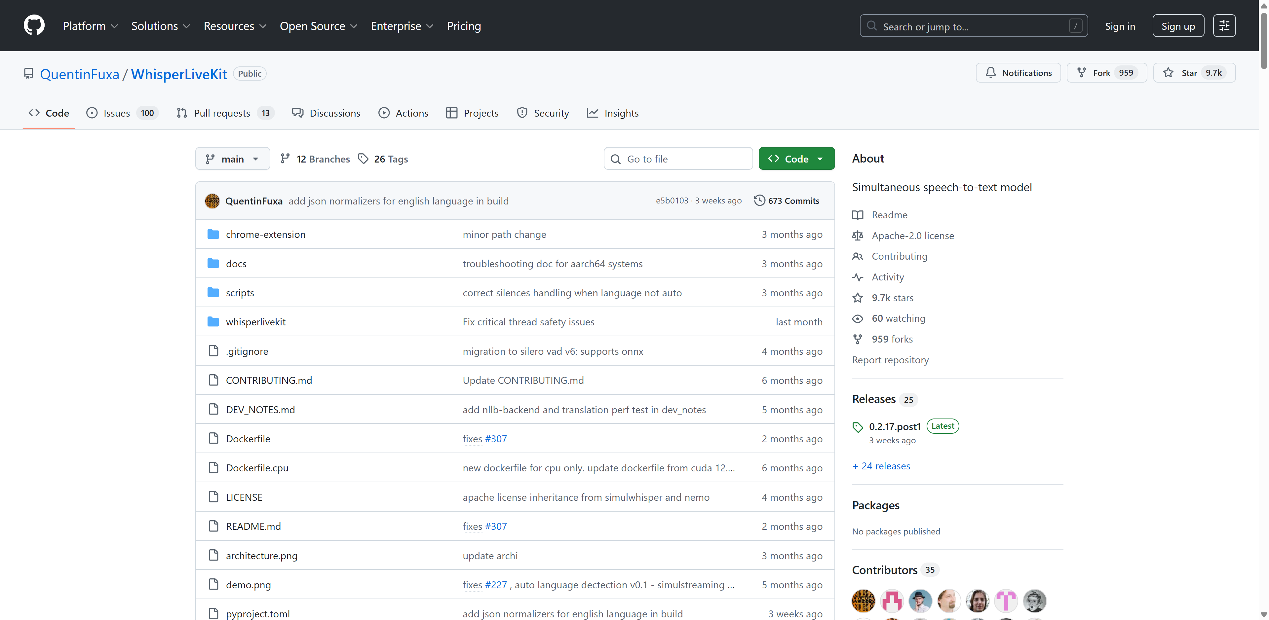Click the Go to file field
Image resolution: width=1269 pixels, height=620 pixels.
coord(678,159)
